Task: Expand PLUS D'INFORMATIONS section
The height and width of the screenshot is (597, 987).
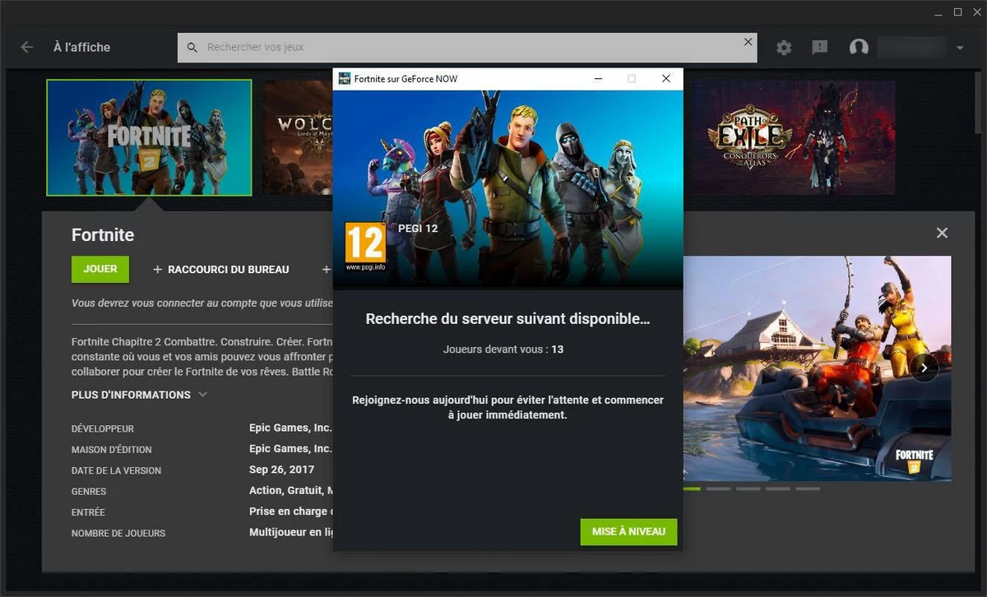Action: pos(139,395)
